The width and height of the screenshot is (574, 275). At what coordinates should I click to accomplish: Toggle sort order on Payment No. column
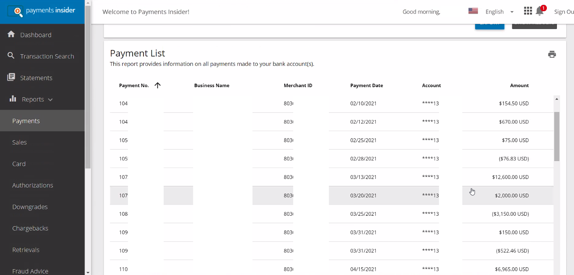point(157,85)
